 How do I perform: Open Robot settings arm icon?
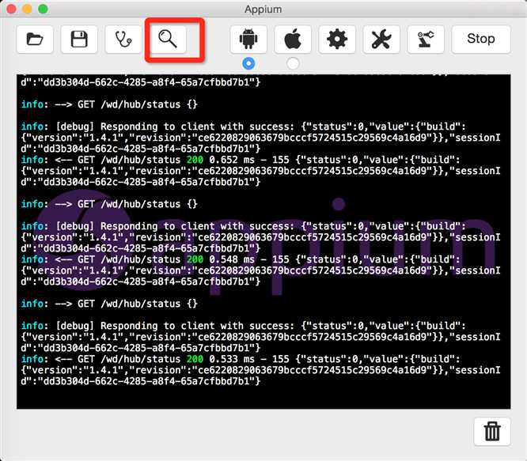426,40
